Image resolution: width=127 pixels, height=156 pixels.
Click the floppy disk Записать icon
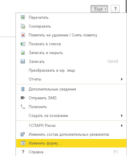(x=23, y=61)
